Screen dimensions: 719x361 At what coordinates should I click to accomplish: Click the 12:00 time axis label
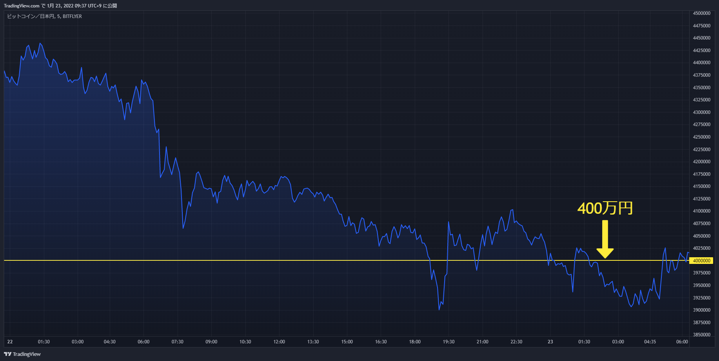279,342
